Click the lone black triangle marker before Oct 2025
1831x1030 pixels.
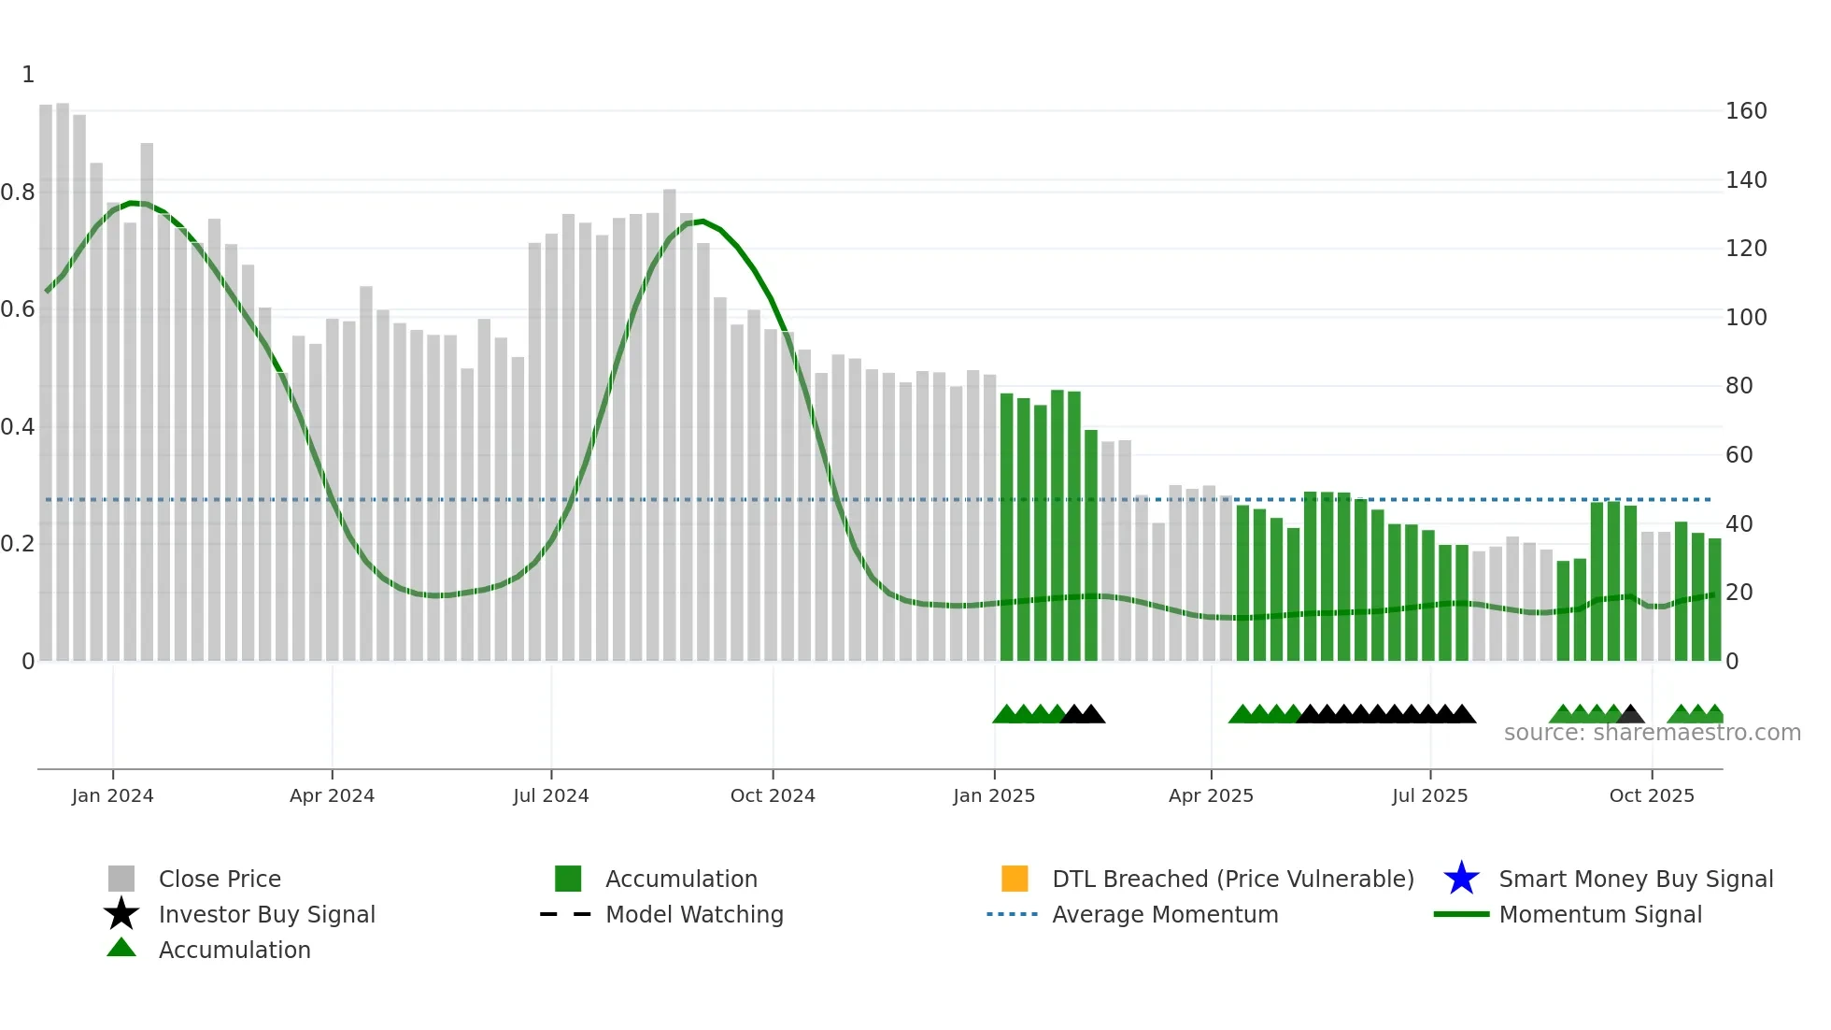(x=1630, y=715)
